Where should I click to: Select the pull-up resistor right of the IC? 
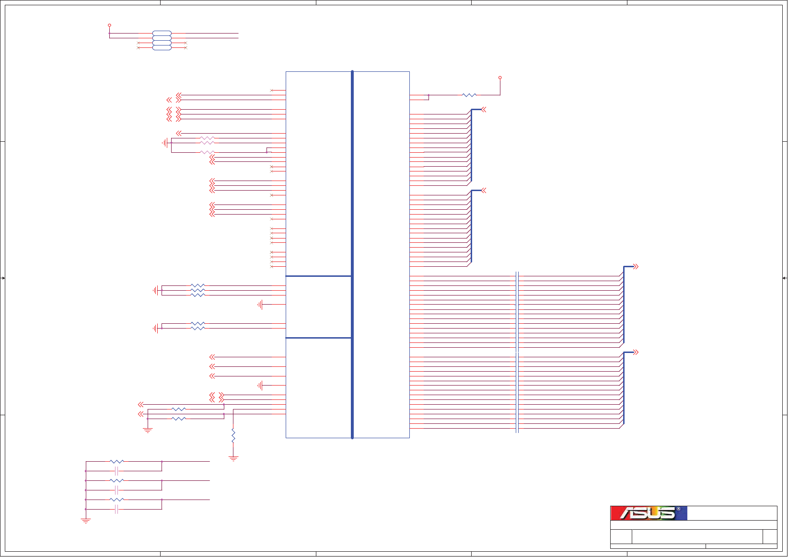(x=469, y=95)
